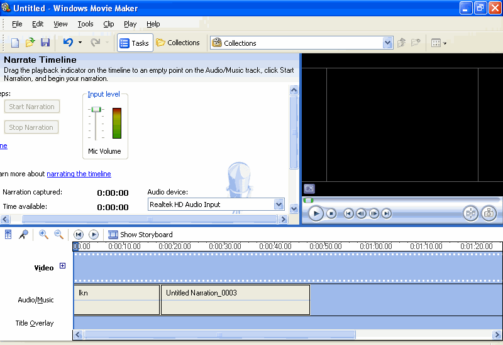Expand the Video track

pyautogui.click(x=62, y=266)
